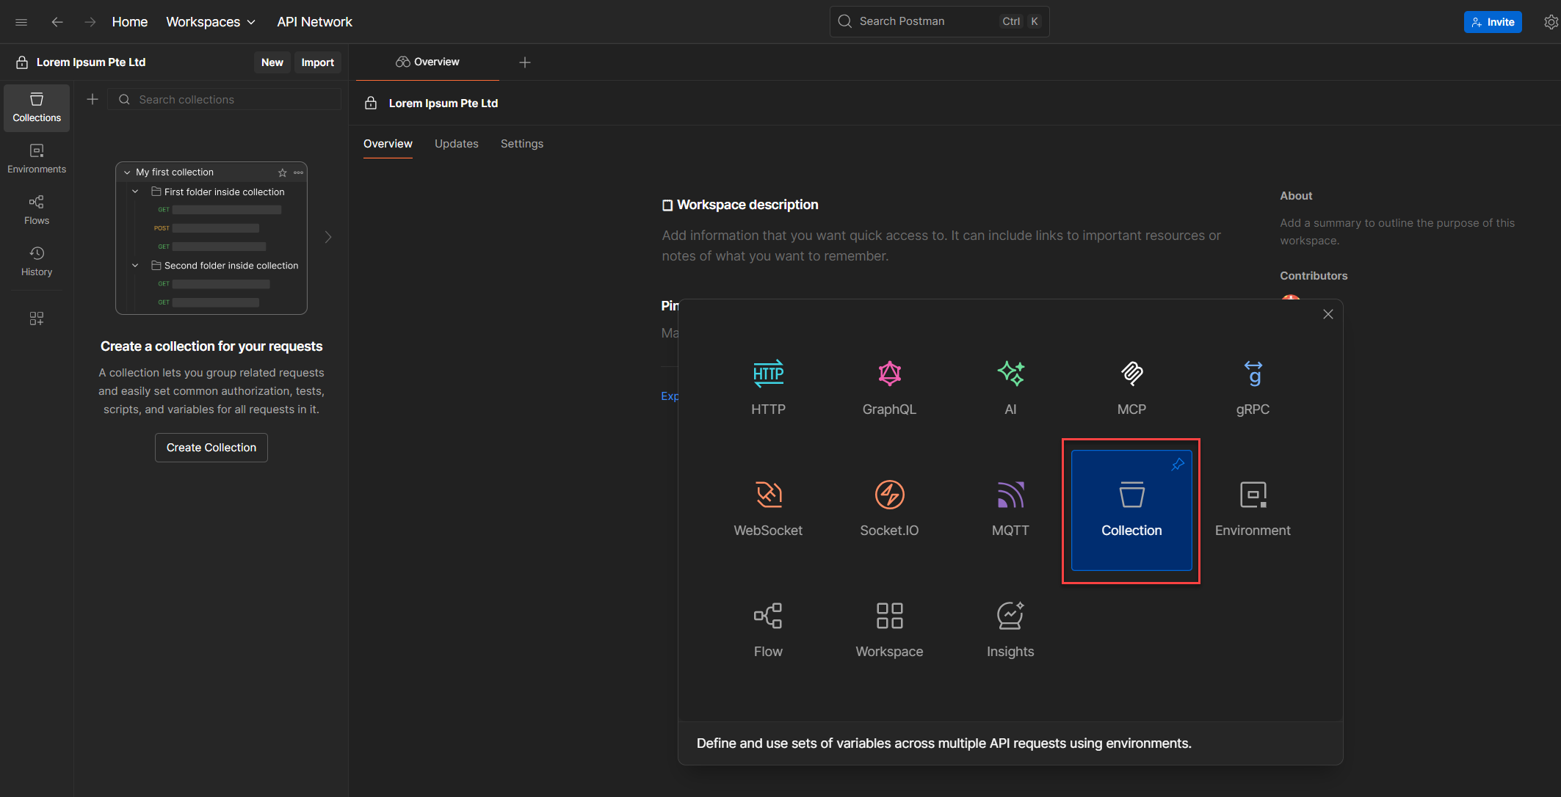Pick the gRPC request icon
The image size is (1561, 797).
point(1253,374)
